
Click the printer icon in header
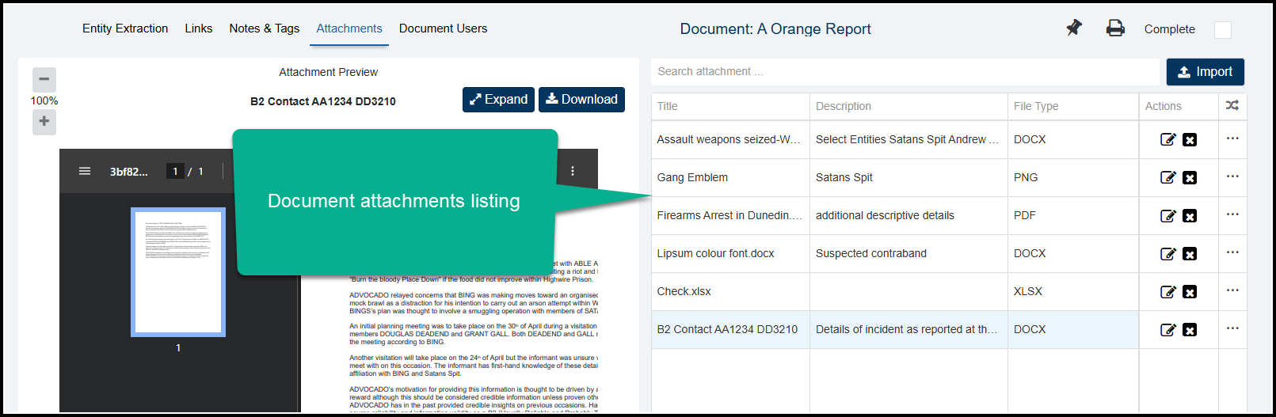pyautogui.click(x=1115, y=28)
